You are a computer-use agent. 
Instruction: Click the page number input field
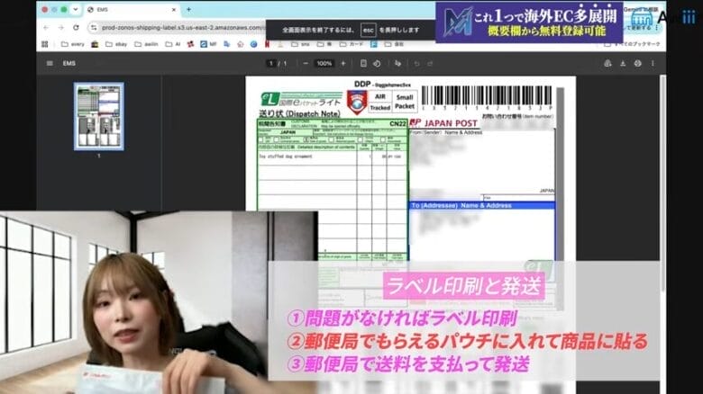tap(270, 64)
